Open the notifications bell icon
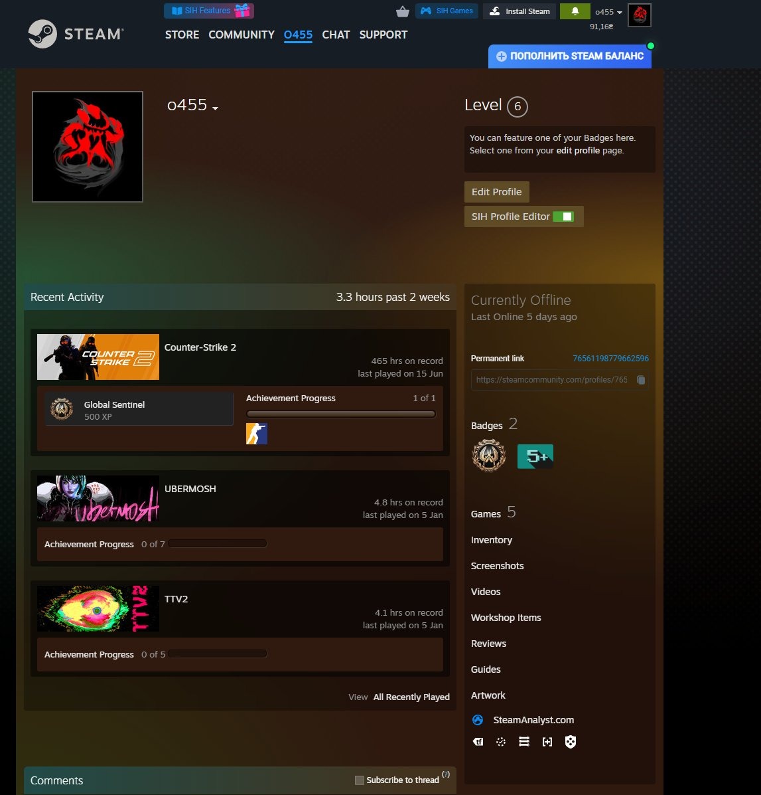The height and width of the screenshot is (795, 761). [575, 11]
